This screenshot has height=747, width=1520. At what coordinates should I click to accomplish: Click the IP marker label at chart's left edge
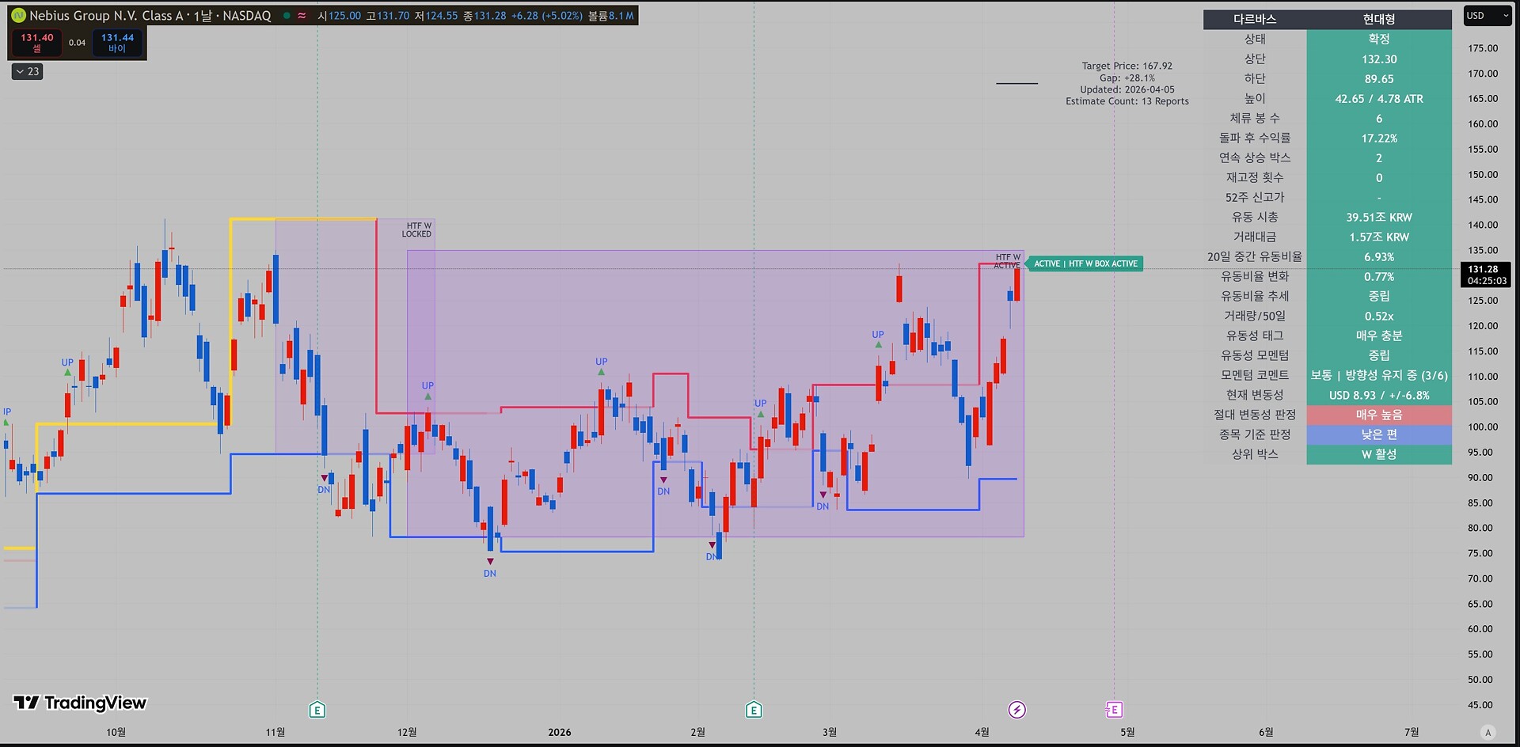(7, 411)
